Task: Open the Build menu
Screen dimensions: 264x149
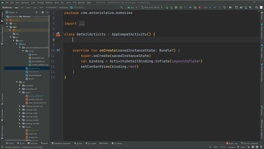Action: pyautogui.click(x=57, y=2)
